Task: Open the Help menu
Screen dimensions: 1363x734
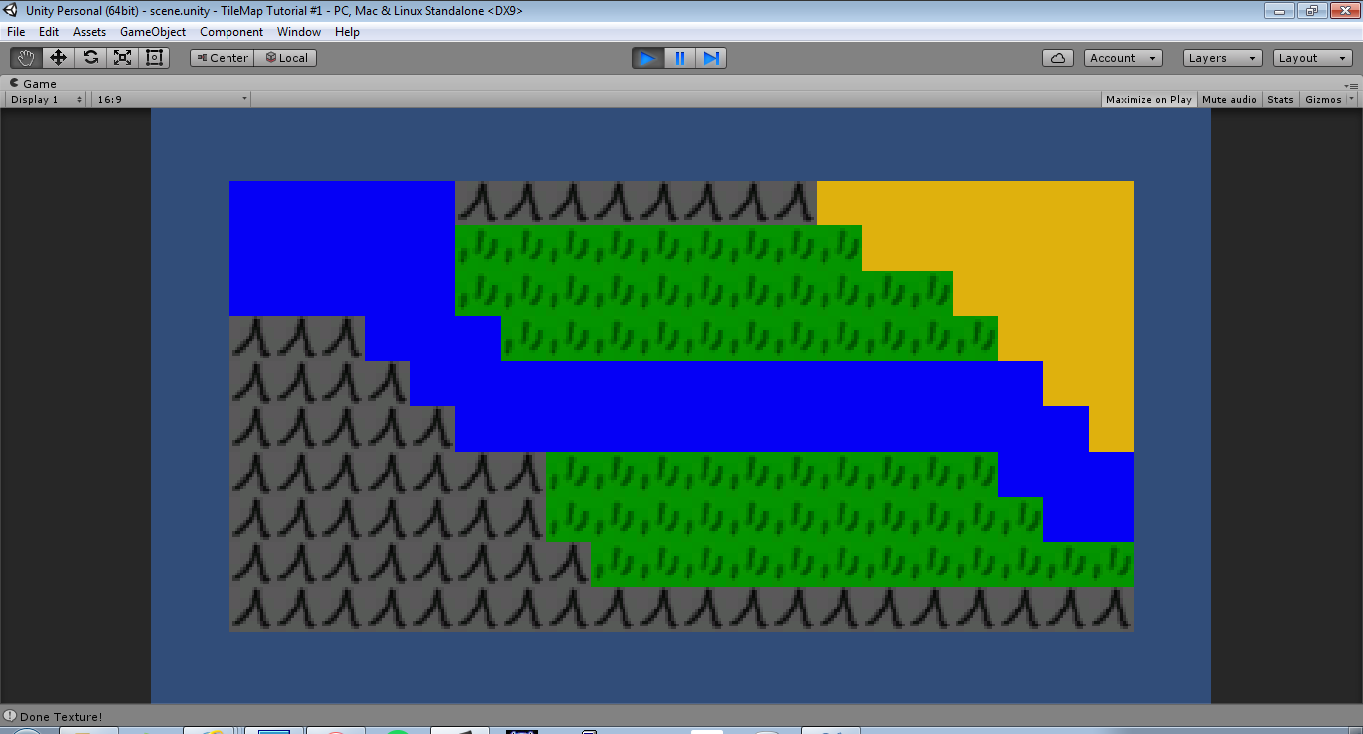Action: click(347, 32)
